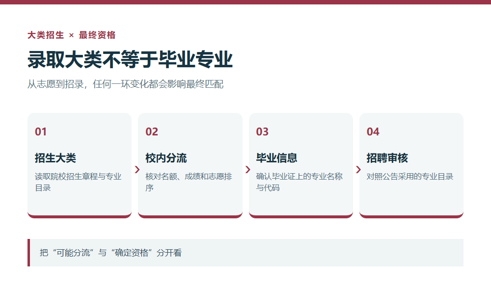
Task: Select the 校内分流 card heading
Action: point(166,158)
